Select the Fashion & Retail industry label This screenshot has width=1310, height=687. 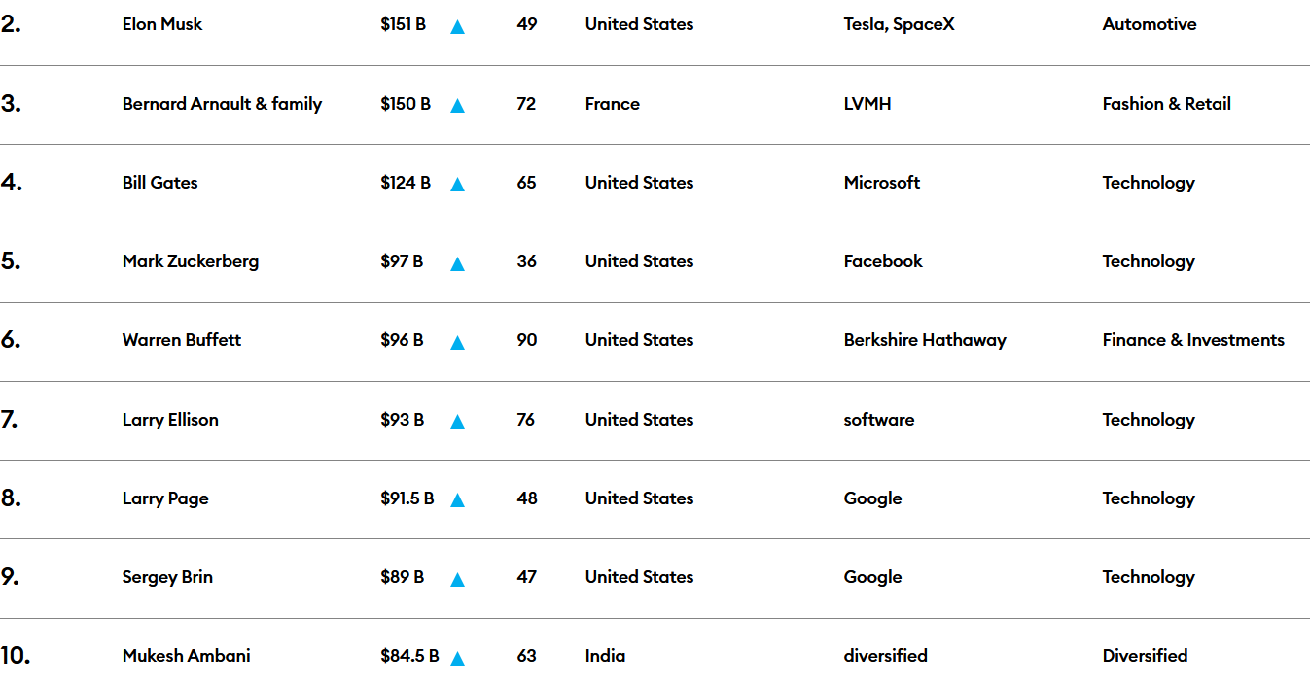tap(1167, 104)
